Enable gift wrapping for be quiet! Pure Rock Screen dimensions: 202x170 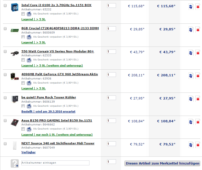[x=23, y=106]
